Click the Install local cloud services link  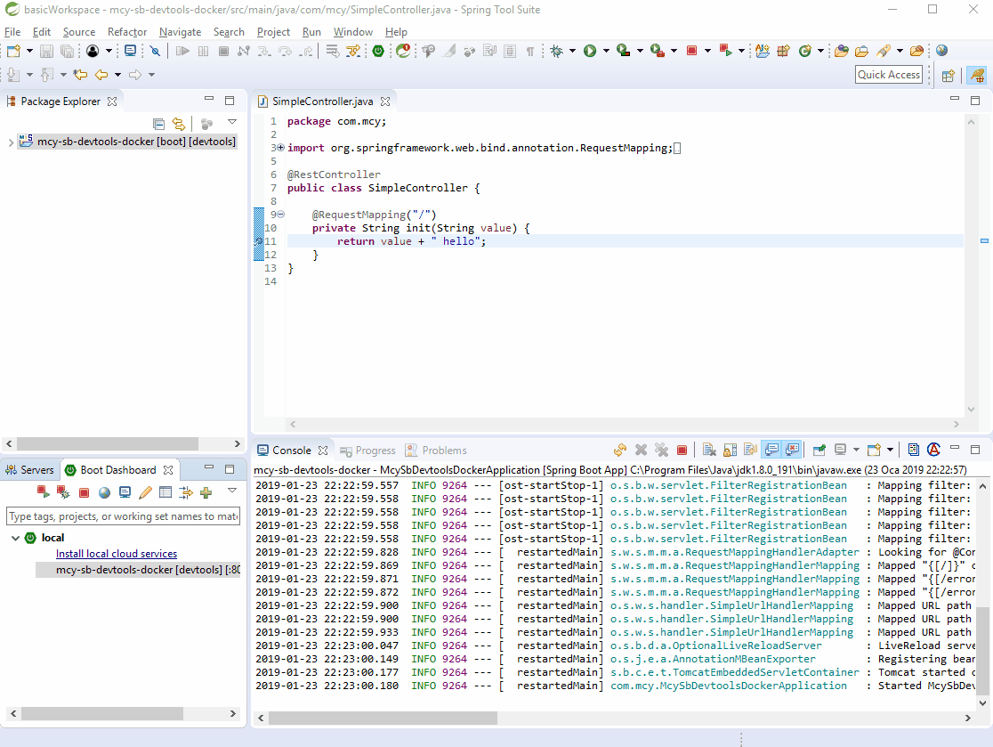[x=116, y=554]
